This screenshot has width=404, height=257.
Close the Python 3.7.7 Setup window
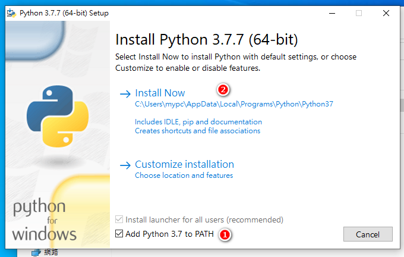coord(386,13)
